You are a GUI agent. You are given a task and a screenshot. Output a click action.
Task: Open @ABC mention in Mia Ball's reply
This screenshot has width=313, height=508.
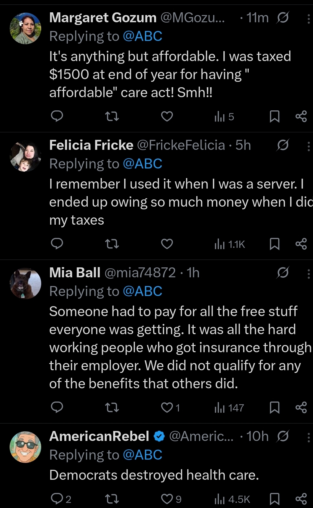[x=143, y=291]
